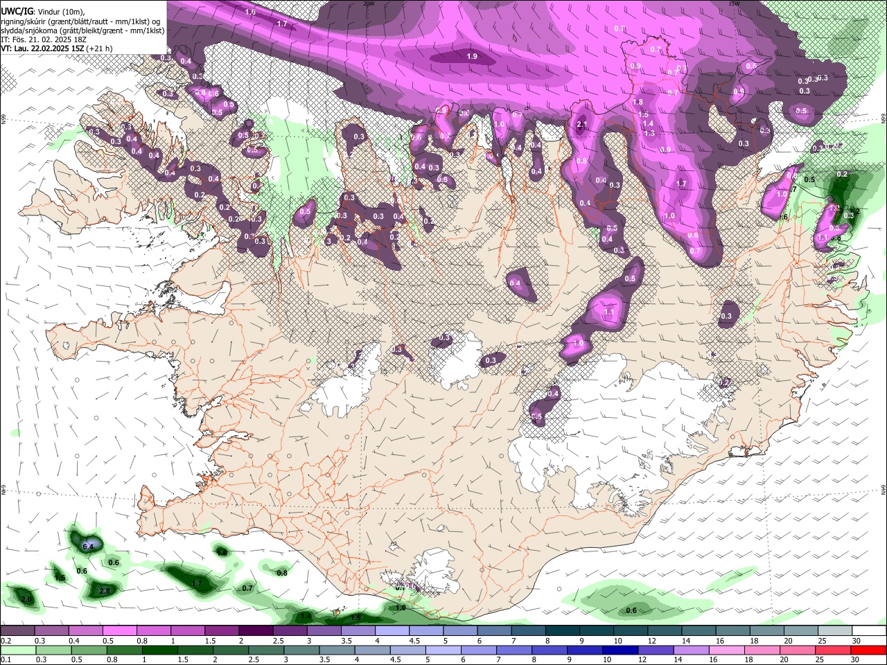Pick the darkest purple 2–2.5 snow legend swatch
Screen dimensions: 887x665
click(x=256, y=631)
